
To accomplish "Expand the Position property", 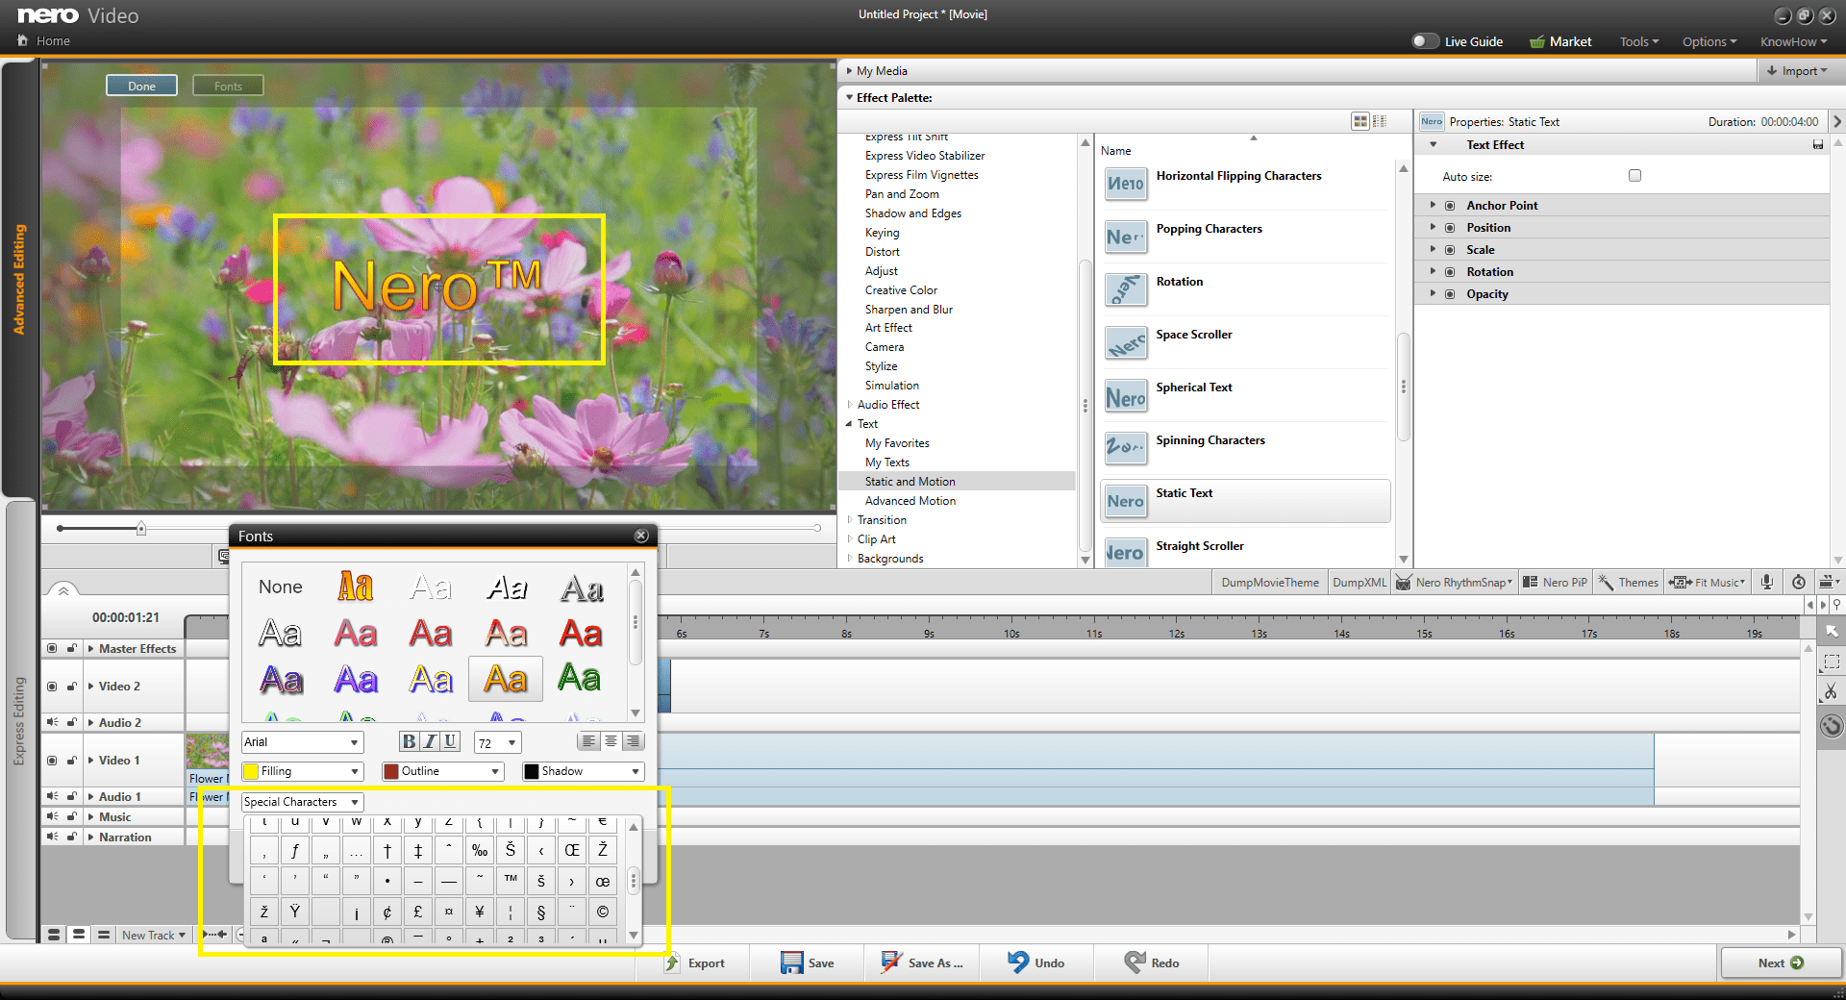I will tap(1433, 227).
